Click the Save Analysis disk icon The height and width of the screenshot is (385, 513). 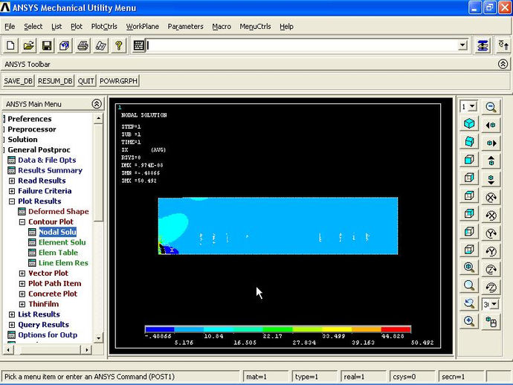pos(46,45)
